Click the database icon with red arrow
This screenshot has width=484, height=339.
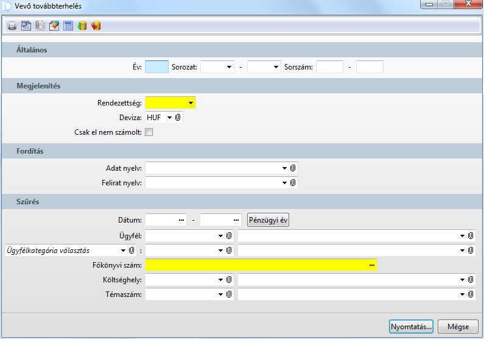click(96, 26)
